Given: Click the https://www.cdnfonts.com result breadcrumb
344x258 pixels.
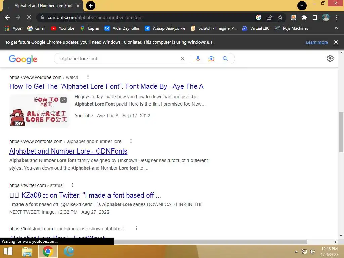Looking at the screenshot, I should [x=66, y=141].
